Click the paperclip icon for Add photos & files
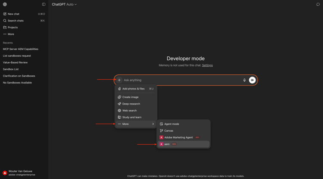Image resolution: width=323 pixels, height=179 pixels. [x=119, y=89]
